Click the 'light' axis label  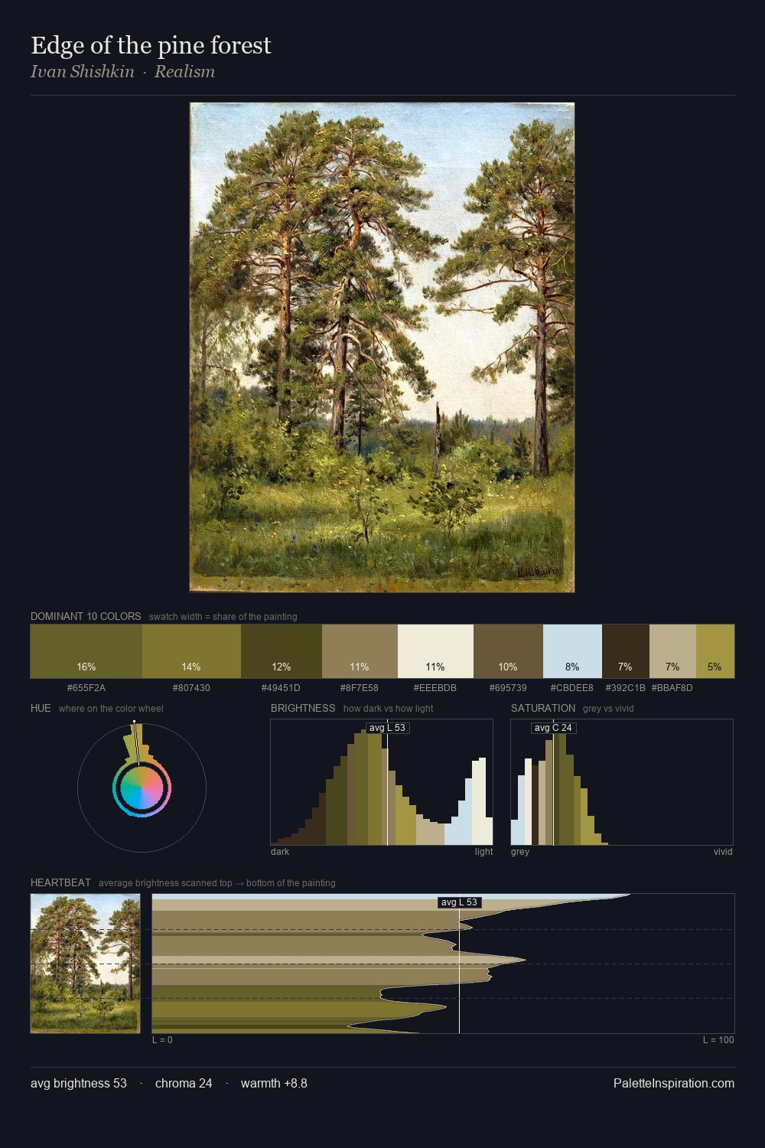click(484, 851)
